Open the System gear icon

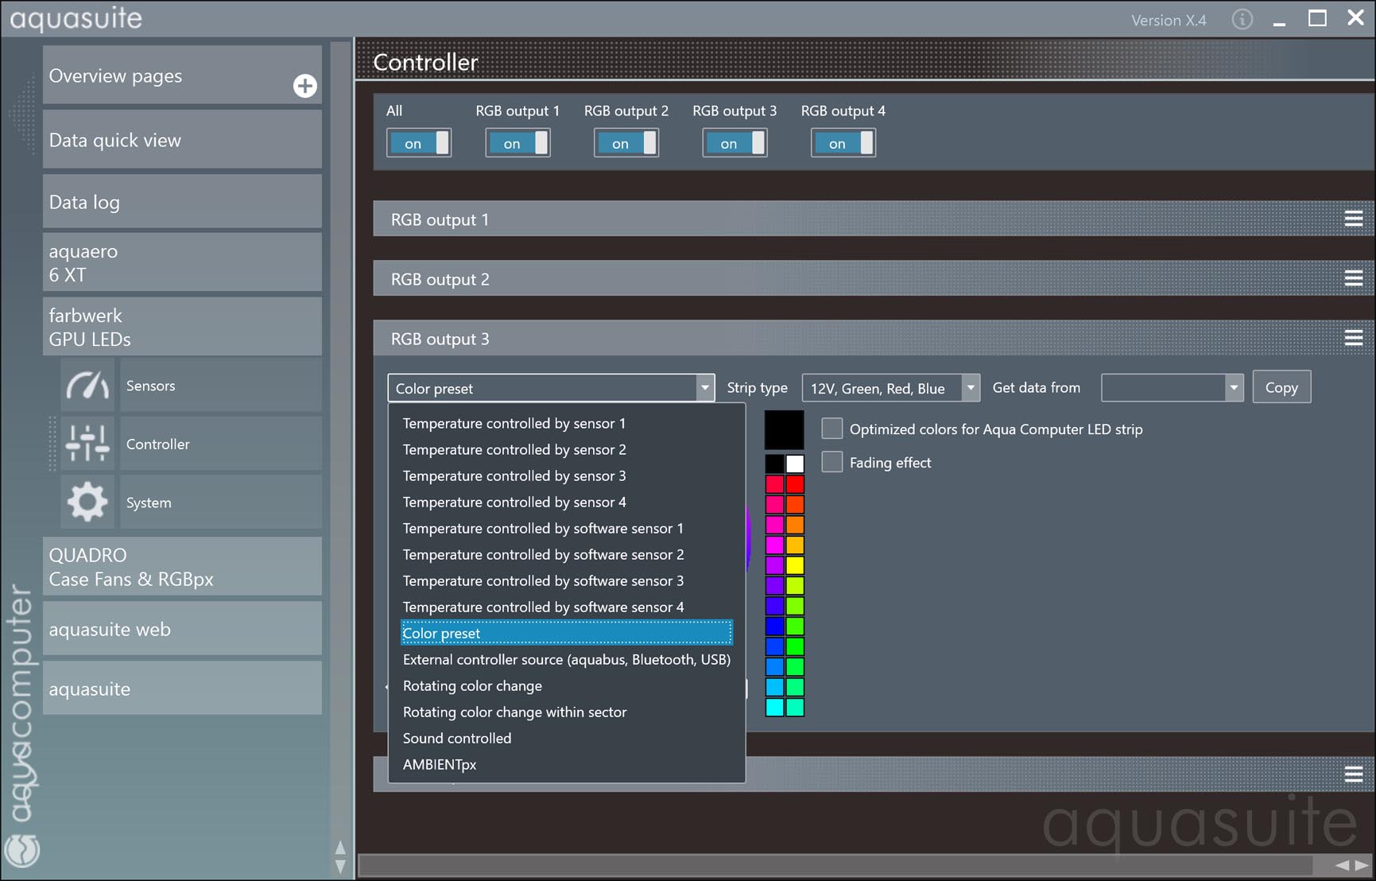(87, 503)
